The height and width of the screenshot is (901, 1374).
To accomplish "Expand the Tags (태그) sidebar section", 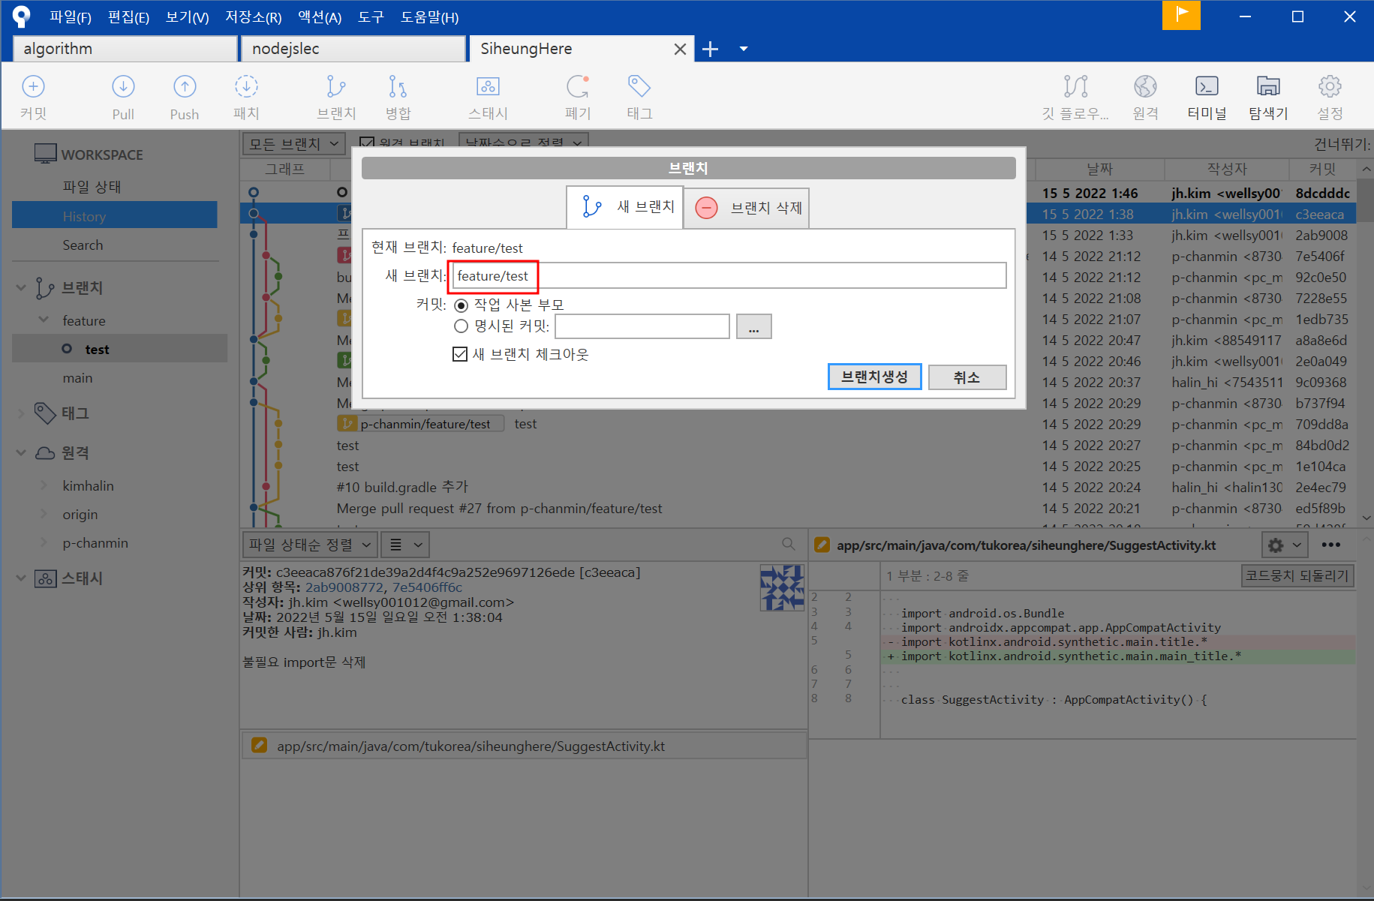I will [21, 413].
